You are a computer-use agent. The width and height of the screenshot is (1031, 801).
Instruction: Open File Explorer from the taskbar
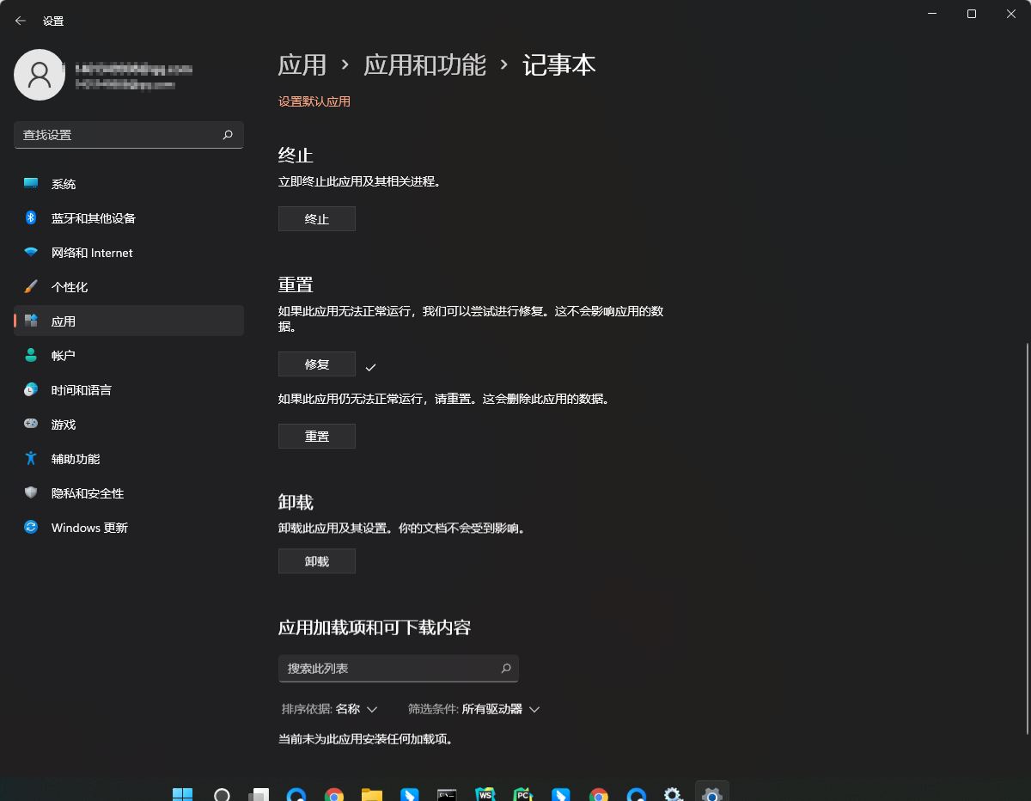pos(371,792)
